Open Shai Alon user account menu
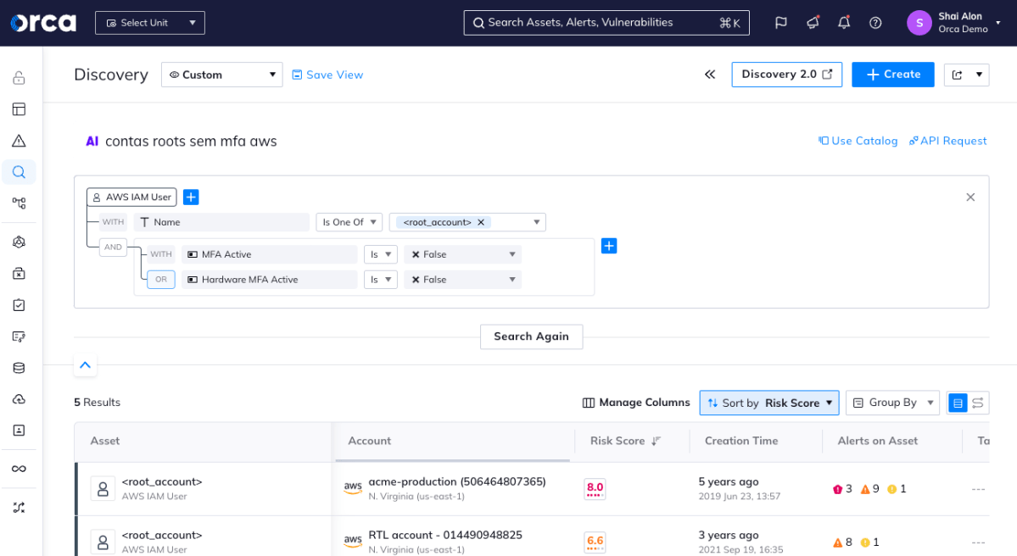Viewport: 1017px width, 556px height. pyautogui.click(x=953, y=23)
